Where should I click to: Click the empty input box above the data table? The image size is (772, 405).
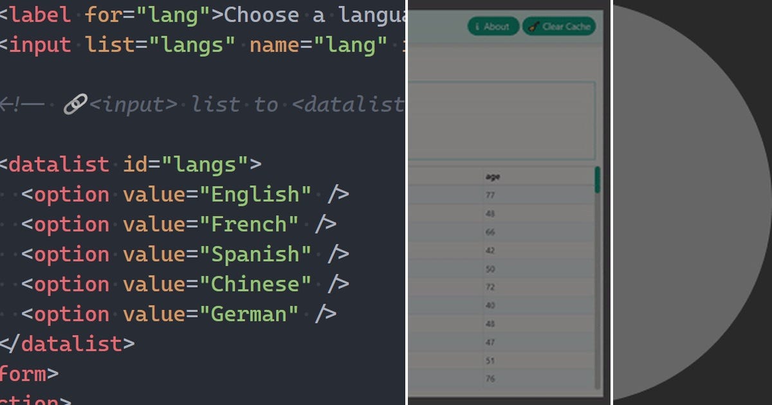pyautogui.click(x=502, y=119)
